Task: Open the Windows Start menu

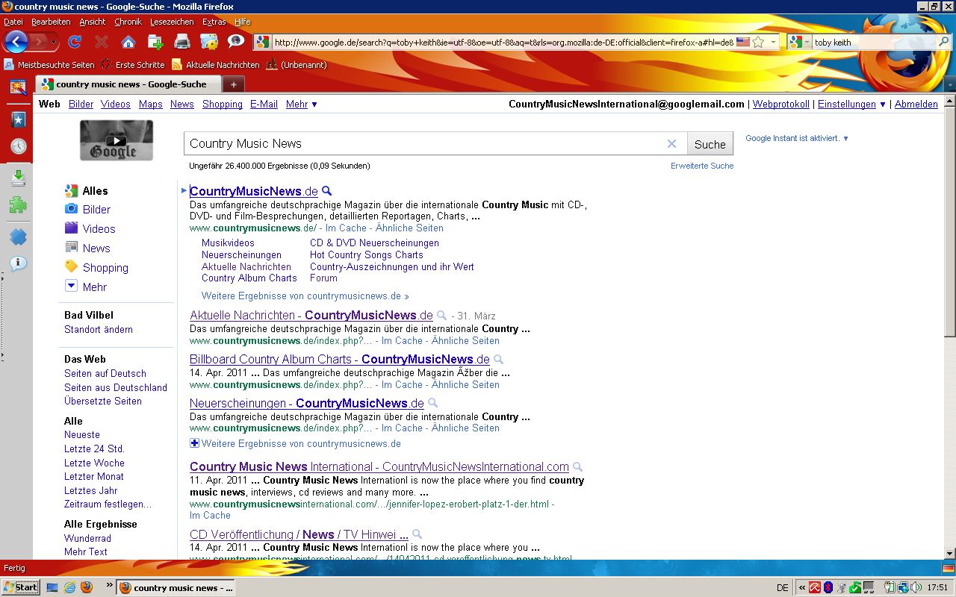Action: coord(21,587)
